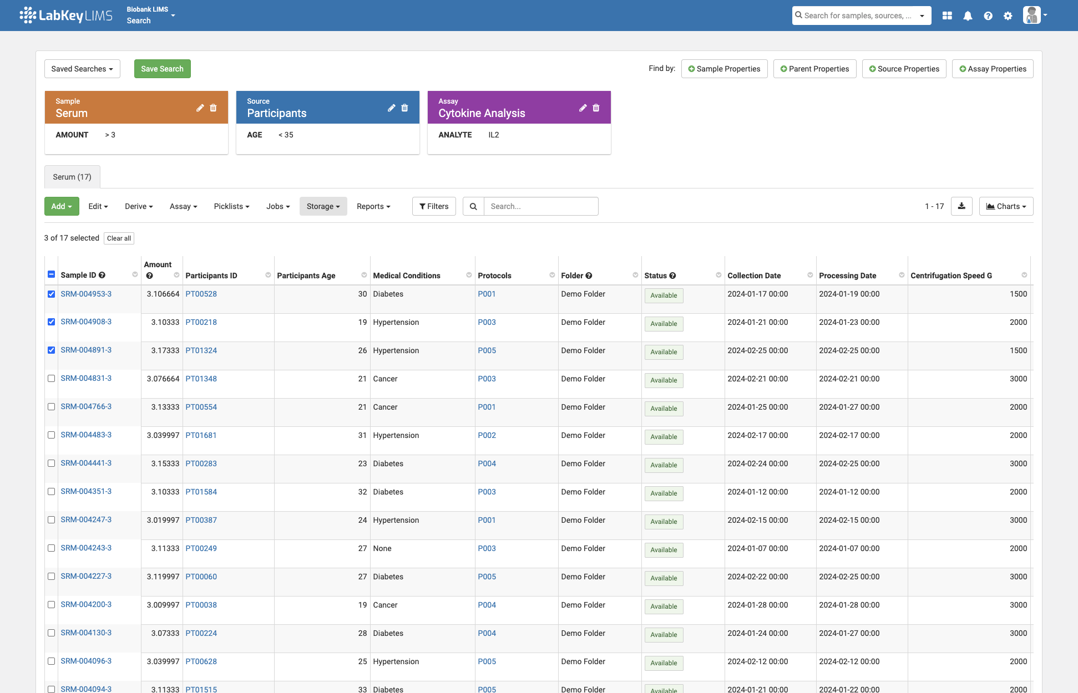Click the grid export download icon

961,206
